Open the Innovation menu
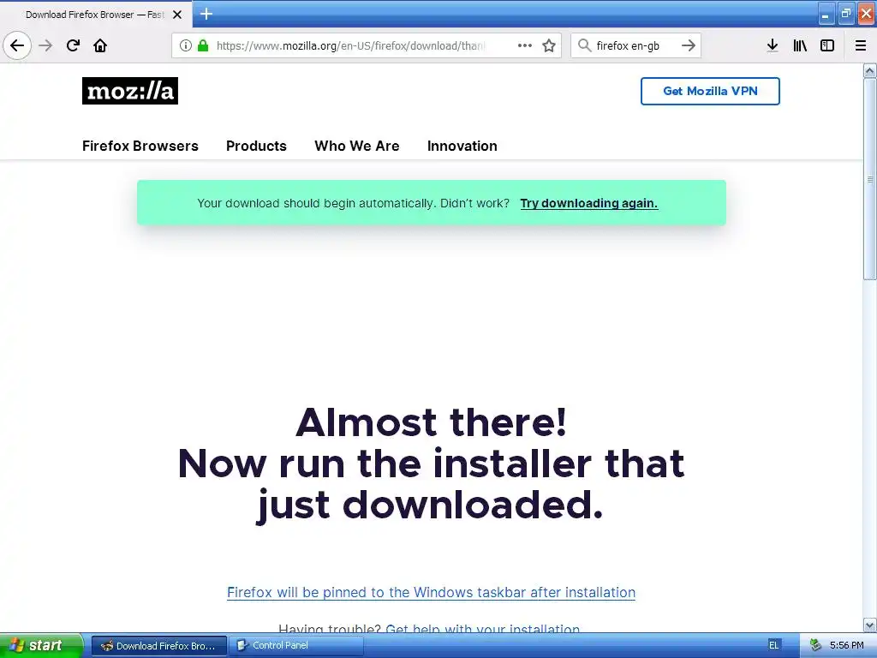 click(462, 146)
